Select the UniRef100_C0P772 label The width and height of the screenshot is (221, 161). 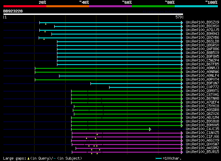tap(202, 87)
